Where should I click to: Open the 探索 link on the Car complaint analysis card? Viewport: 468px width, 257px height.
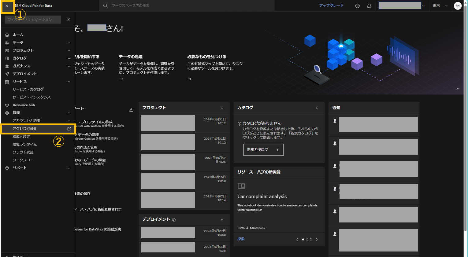click(x=241, y=239)
